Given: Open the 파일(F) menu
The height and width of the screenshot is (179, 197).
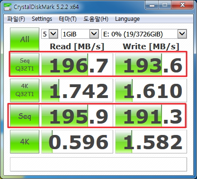Looking at the screenshot, I should tap(16, 19).
